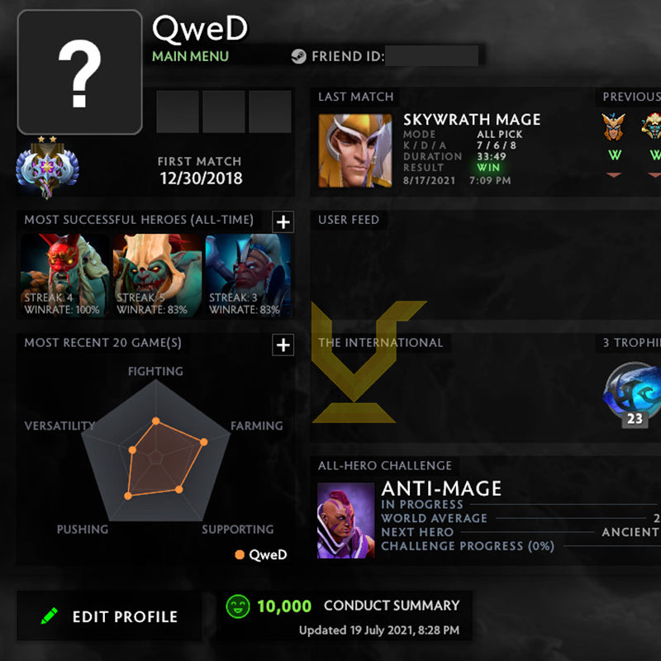Viewport: 661px width, 661px height.
Task: Click the question mark profile avatar
Action: point(79,72)
